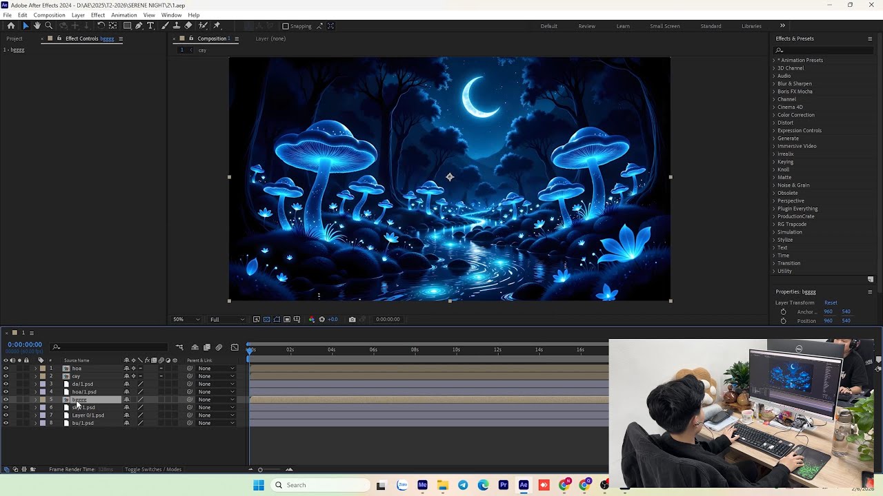
Task: Select the Selection (arrow) tool
Action: click(x=26, y=25)
